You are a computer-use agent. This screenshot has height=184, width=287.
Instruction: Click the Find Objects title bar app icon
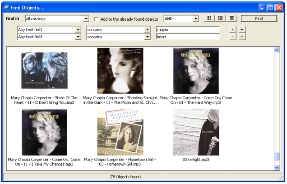point(6,8)
